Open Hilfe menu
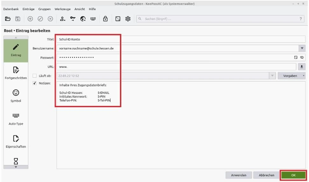The image size is (309, 182). (x=92, y=9)
